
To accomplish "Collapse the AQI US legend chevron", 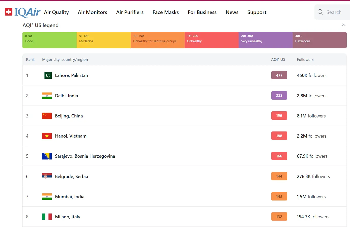I will coord(343,25).
